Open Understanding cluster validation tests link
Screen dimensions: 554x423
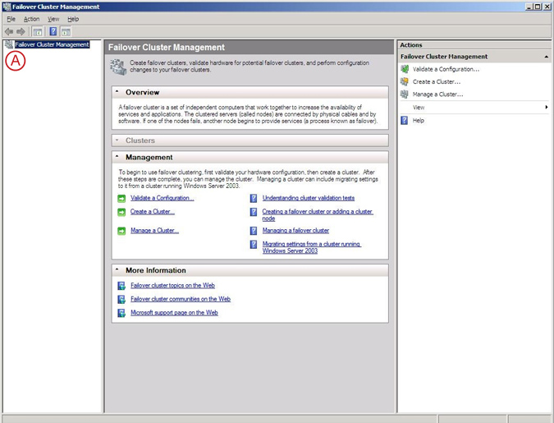[x=308, y=198]
